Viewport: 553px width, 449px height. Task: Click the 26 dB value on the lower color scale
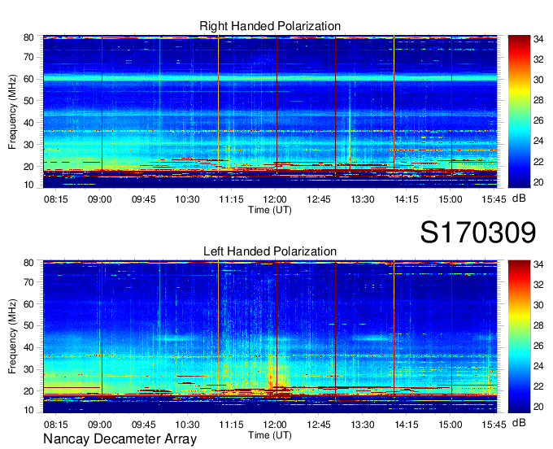(x=538, y=346)
